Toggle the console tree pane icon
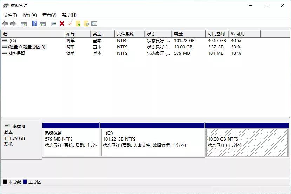The width and height of the screenshot is (291, 194). click(24, 24)
